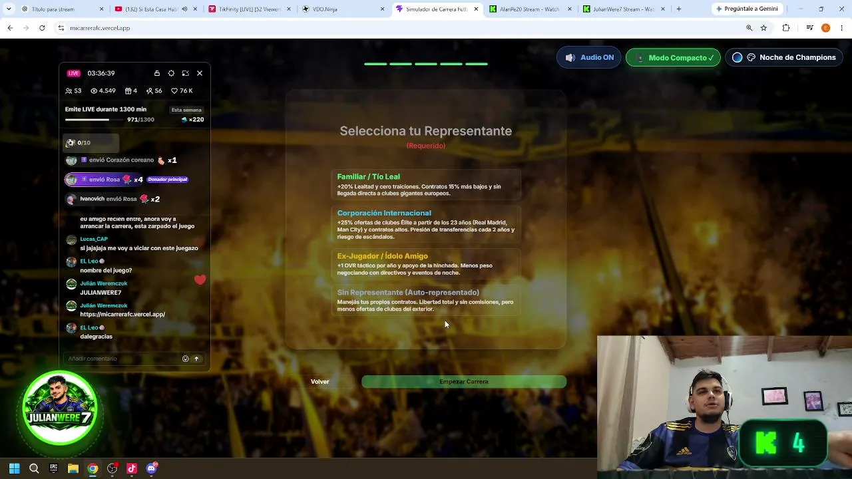Open the Windows Start menu
The height and width of the screenshot is (479, 852).
pyautogui.click(x=15, y=468)
